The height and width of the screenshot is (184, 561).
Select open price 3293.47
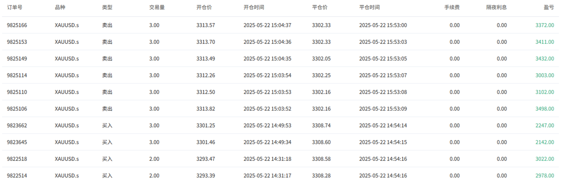click(x=206, y=159)
